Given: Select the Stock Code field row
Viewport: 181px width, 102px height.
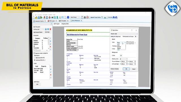Looking at the screenshot, I should pos(42,69).
